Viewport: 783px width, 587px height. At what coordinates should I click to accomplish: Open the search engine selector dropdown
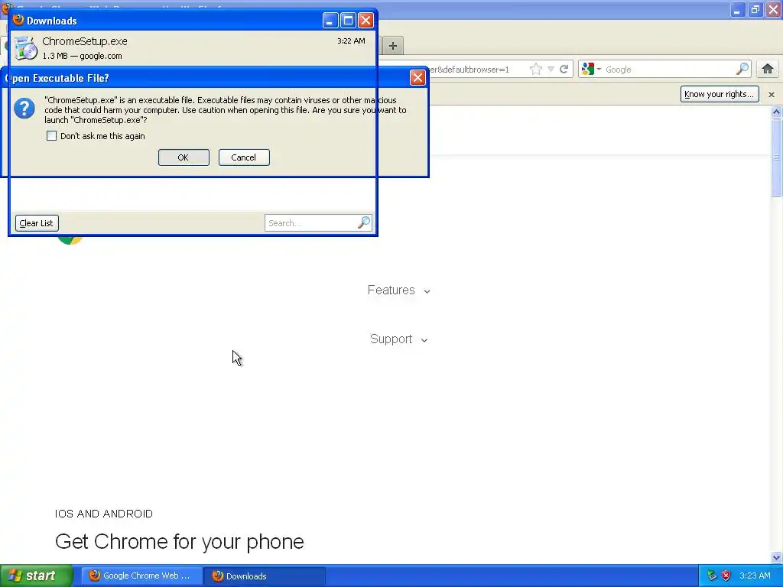tap(591, 70)
